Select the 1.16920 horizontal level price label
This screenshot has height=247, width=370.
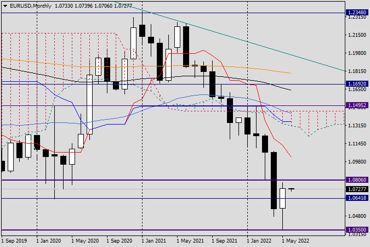[x=357, y=83]
